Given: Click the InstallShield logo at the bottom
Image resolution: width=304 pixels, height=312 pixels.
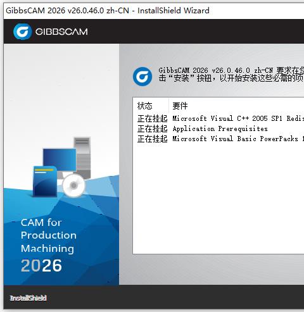Looking at the screenshot, I should pos(28,298).
